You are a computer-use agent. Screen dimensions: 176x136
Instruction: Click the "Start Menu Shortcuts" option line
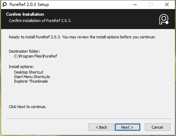pyautogui.click(x=32, y=77)
